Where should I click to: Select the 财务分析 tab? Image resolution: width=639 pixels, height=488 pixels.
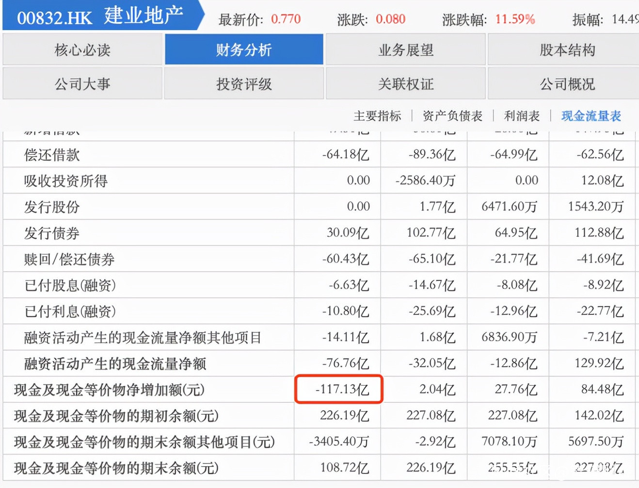244,49
